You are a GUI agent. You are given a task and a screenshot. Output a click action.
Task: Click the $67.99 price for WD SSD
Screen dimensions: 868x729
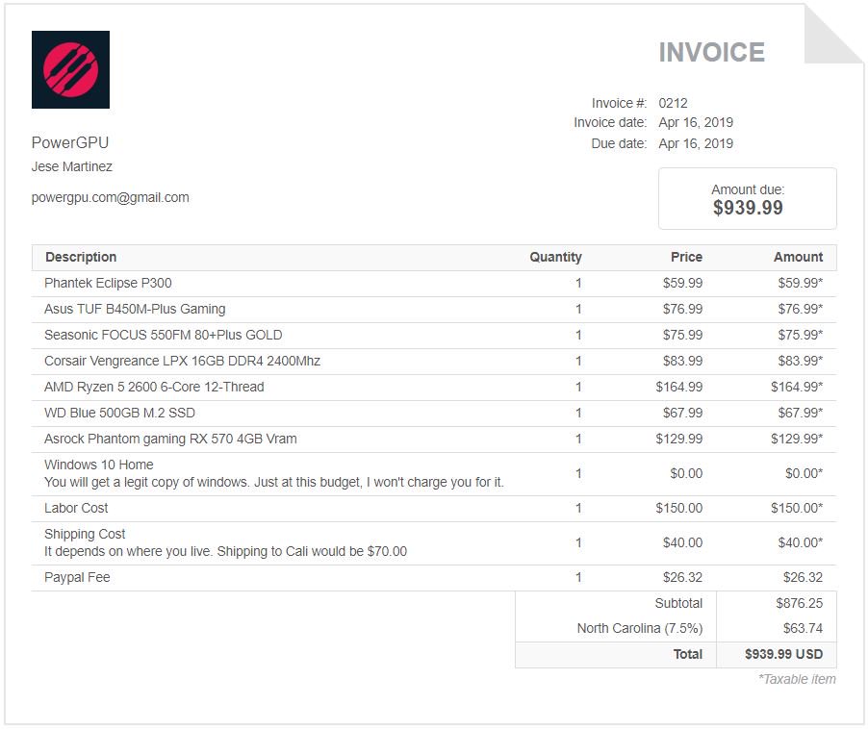[x=682, y=414]
